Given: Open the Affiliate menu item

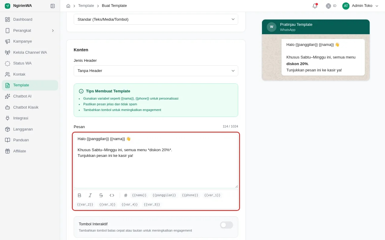Looking at the screenshot, I should point(30,151).
